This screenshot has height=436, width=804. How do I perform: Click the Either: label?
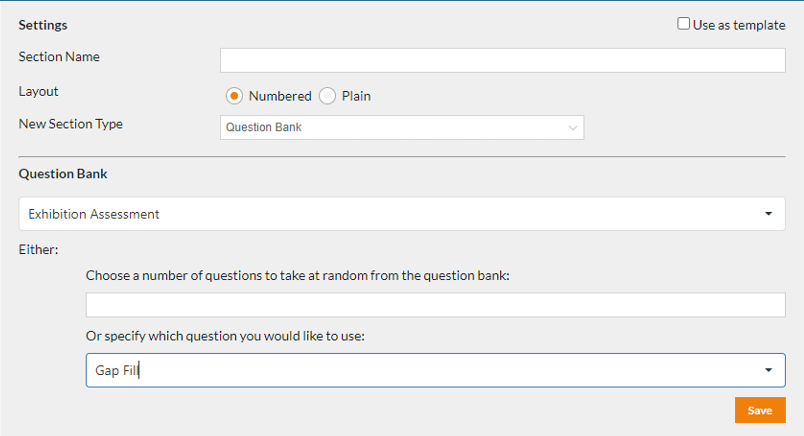coord(38,249)
